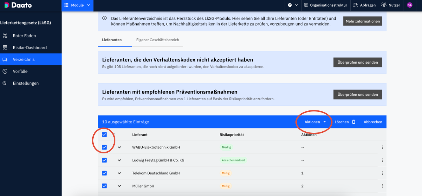Open the help question mark menu
The width and height of the screenshot is (422, 196).
[293, 5]
